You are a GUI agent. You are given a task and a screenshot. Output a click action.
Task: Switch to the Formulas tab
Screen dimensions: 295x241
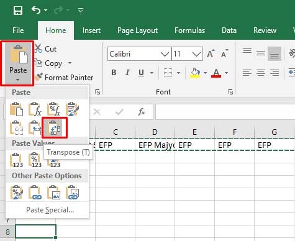click(x=189, y=30)
